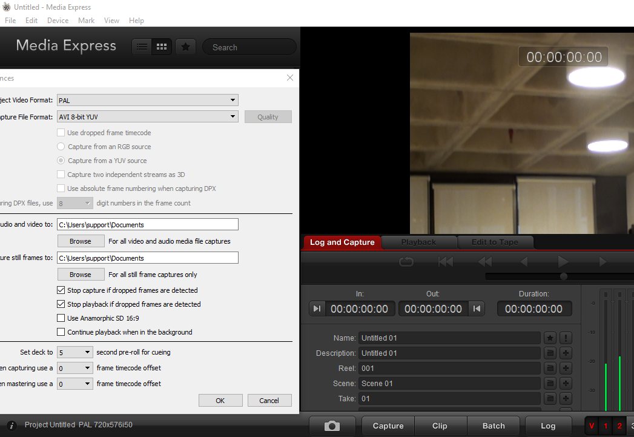Image resolution: width=634 pixels, height=437 pixels.
Task: Click OK in Preferences dialog
Action: pos(220,400)
